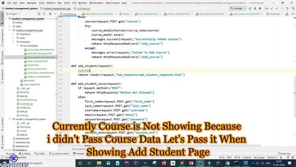Open the Terminal tool window
Screen dimensions: 296x167
tap(79, 154)
